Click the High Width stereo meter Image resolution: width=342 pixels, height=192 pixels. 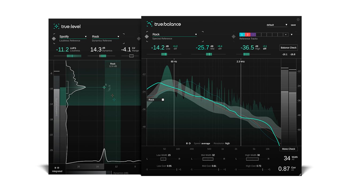(x=252, y=159)
